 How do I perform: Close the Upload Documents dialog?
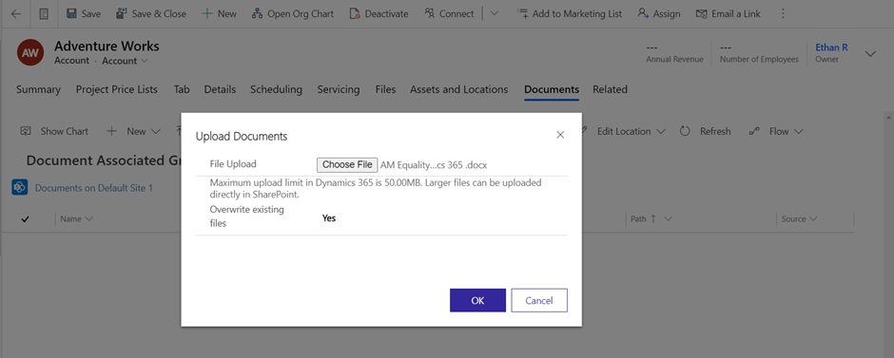pos(560,135)
